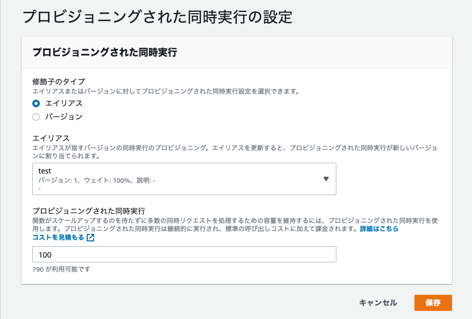The width and height of the screenshot is (472, 319).
Task: Focus the provisioned concurrency field containing 100
Action: [x=184, y=254]
